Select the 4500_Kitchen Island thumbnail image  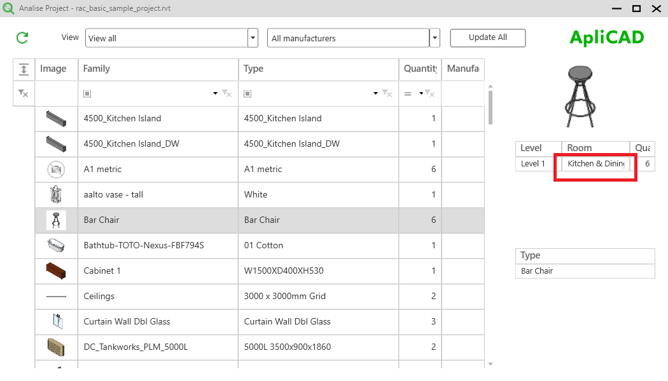tap(56, 118)
